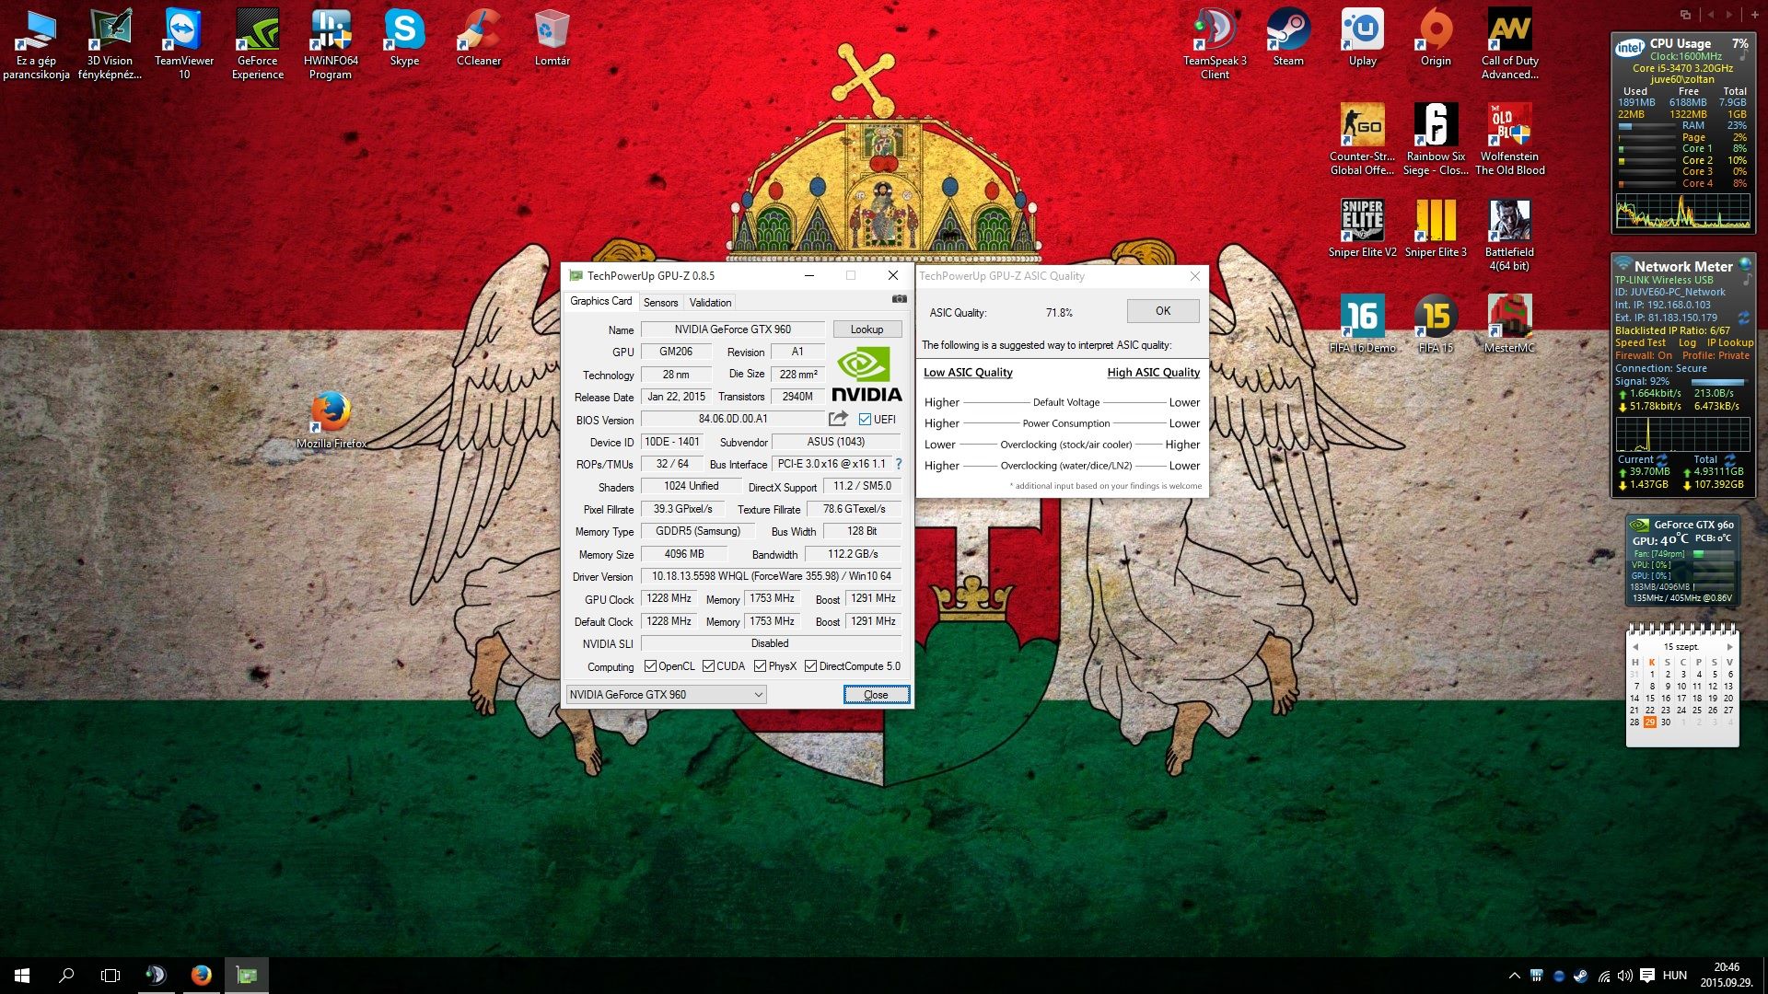Open FIFA 16 Demo icon
The image size is (1768, 994).
point(1362,324)
